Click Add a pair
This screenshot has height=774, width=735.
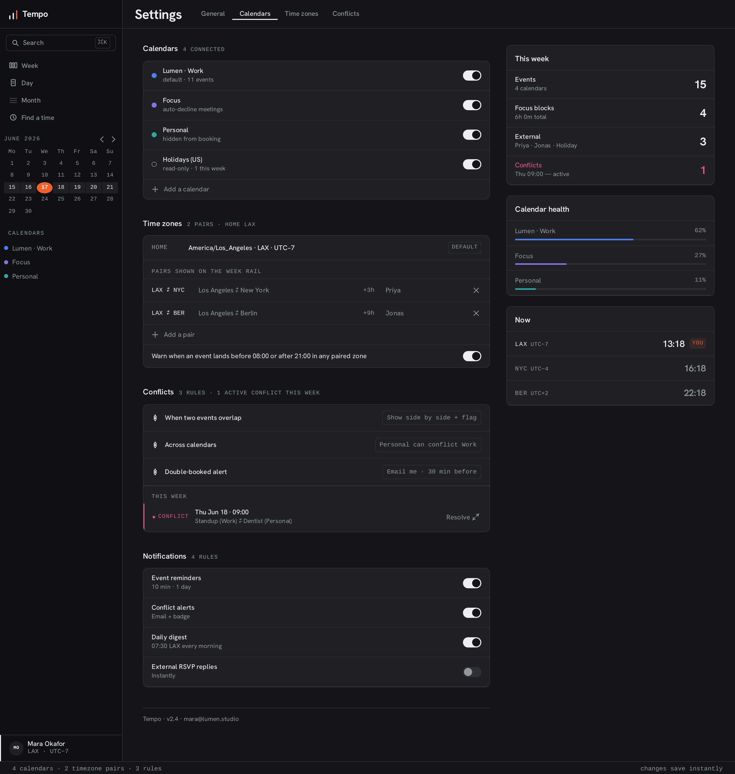click(316, 334)
